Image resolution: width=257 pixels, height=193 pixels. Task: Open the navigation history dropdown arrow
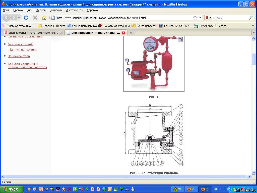click(19, 18)
